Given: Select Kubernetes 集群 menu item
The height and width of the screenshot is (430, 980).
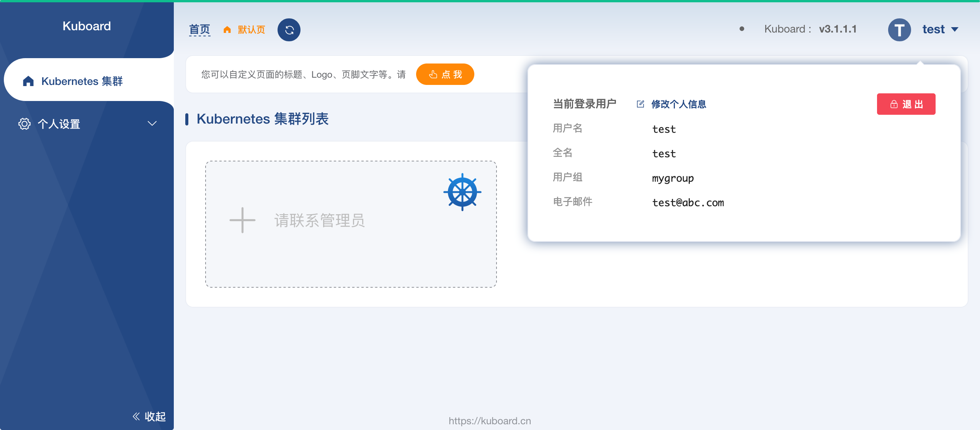Looking at the screenshot, I should [x=82, y=81].
